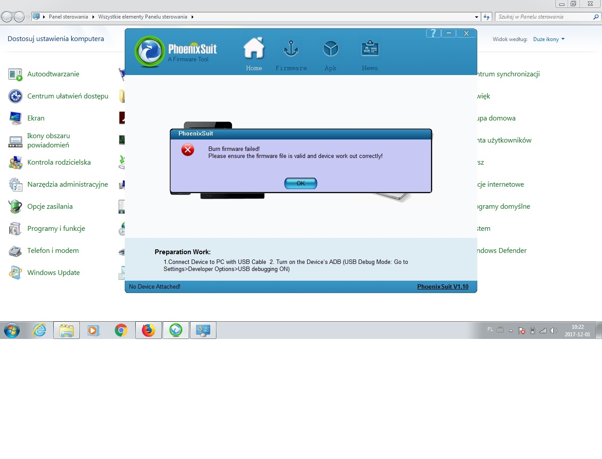Screen dimensions: 602x459
Task: Click the Preparation Work heading text
Action: [x=182, y=252]
